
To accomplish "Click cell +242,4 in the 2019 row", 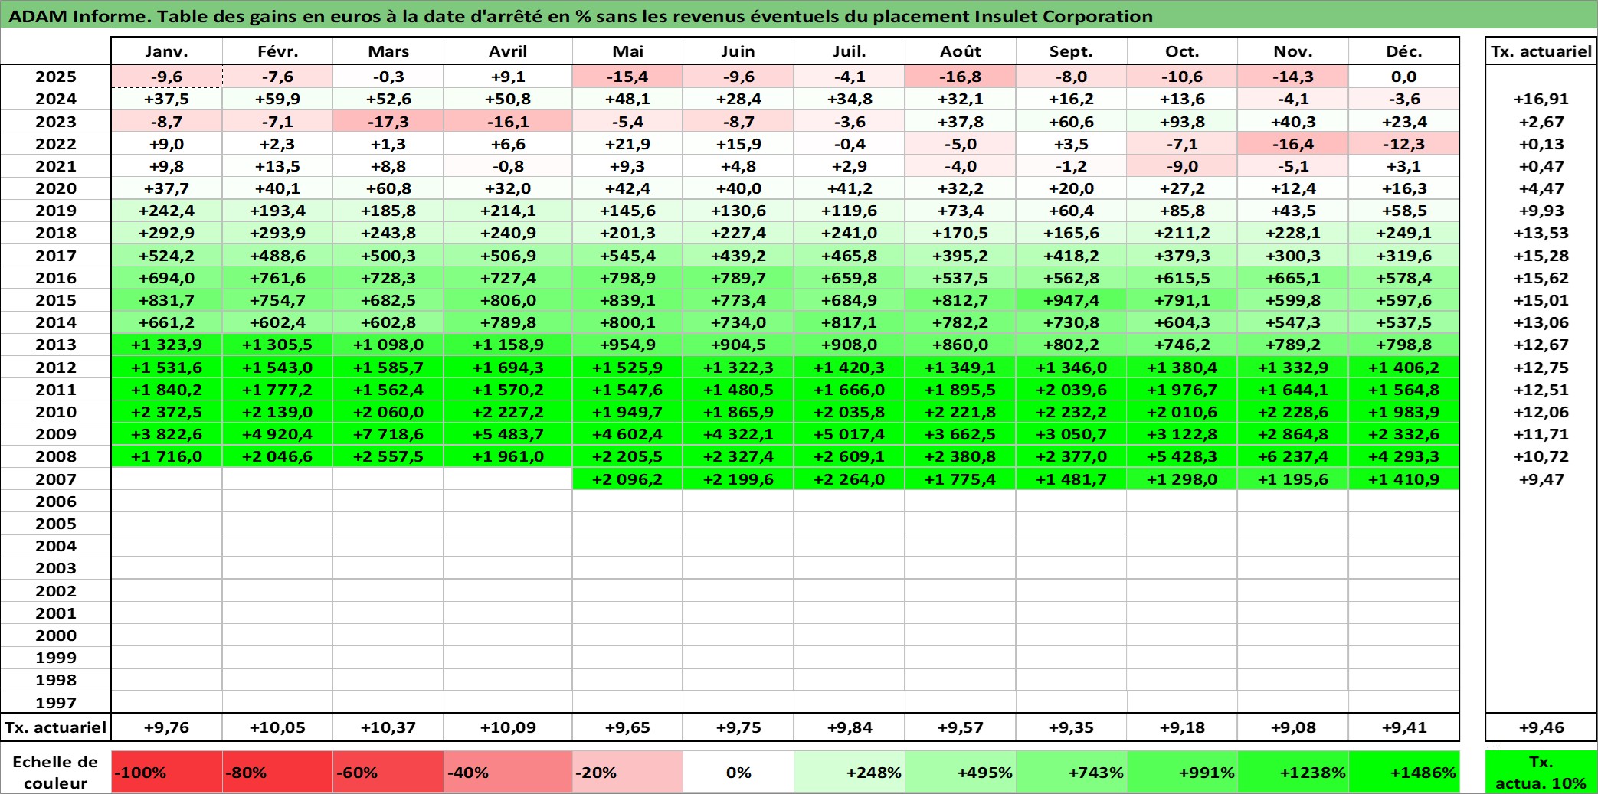I will click(x=166, y=211).
